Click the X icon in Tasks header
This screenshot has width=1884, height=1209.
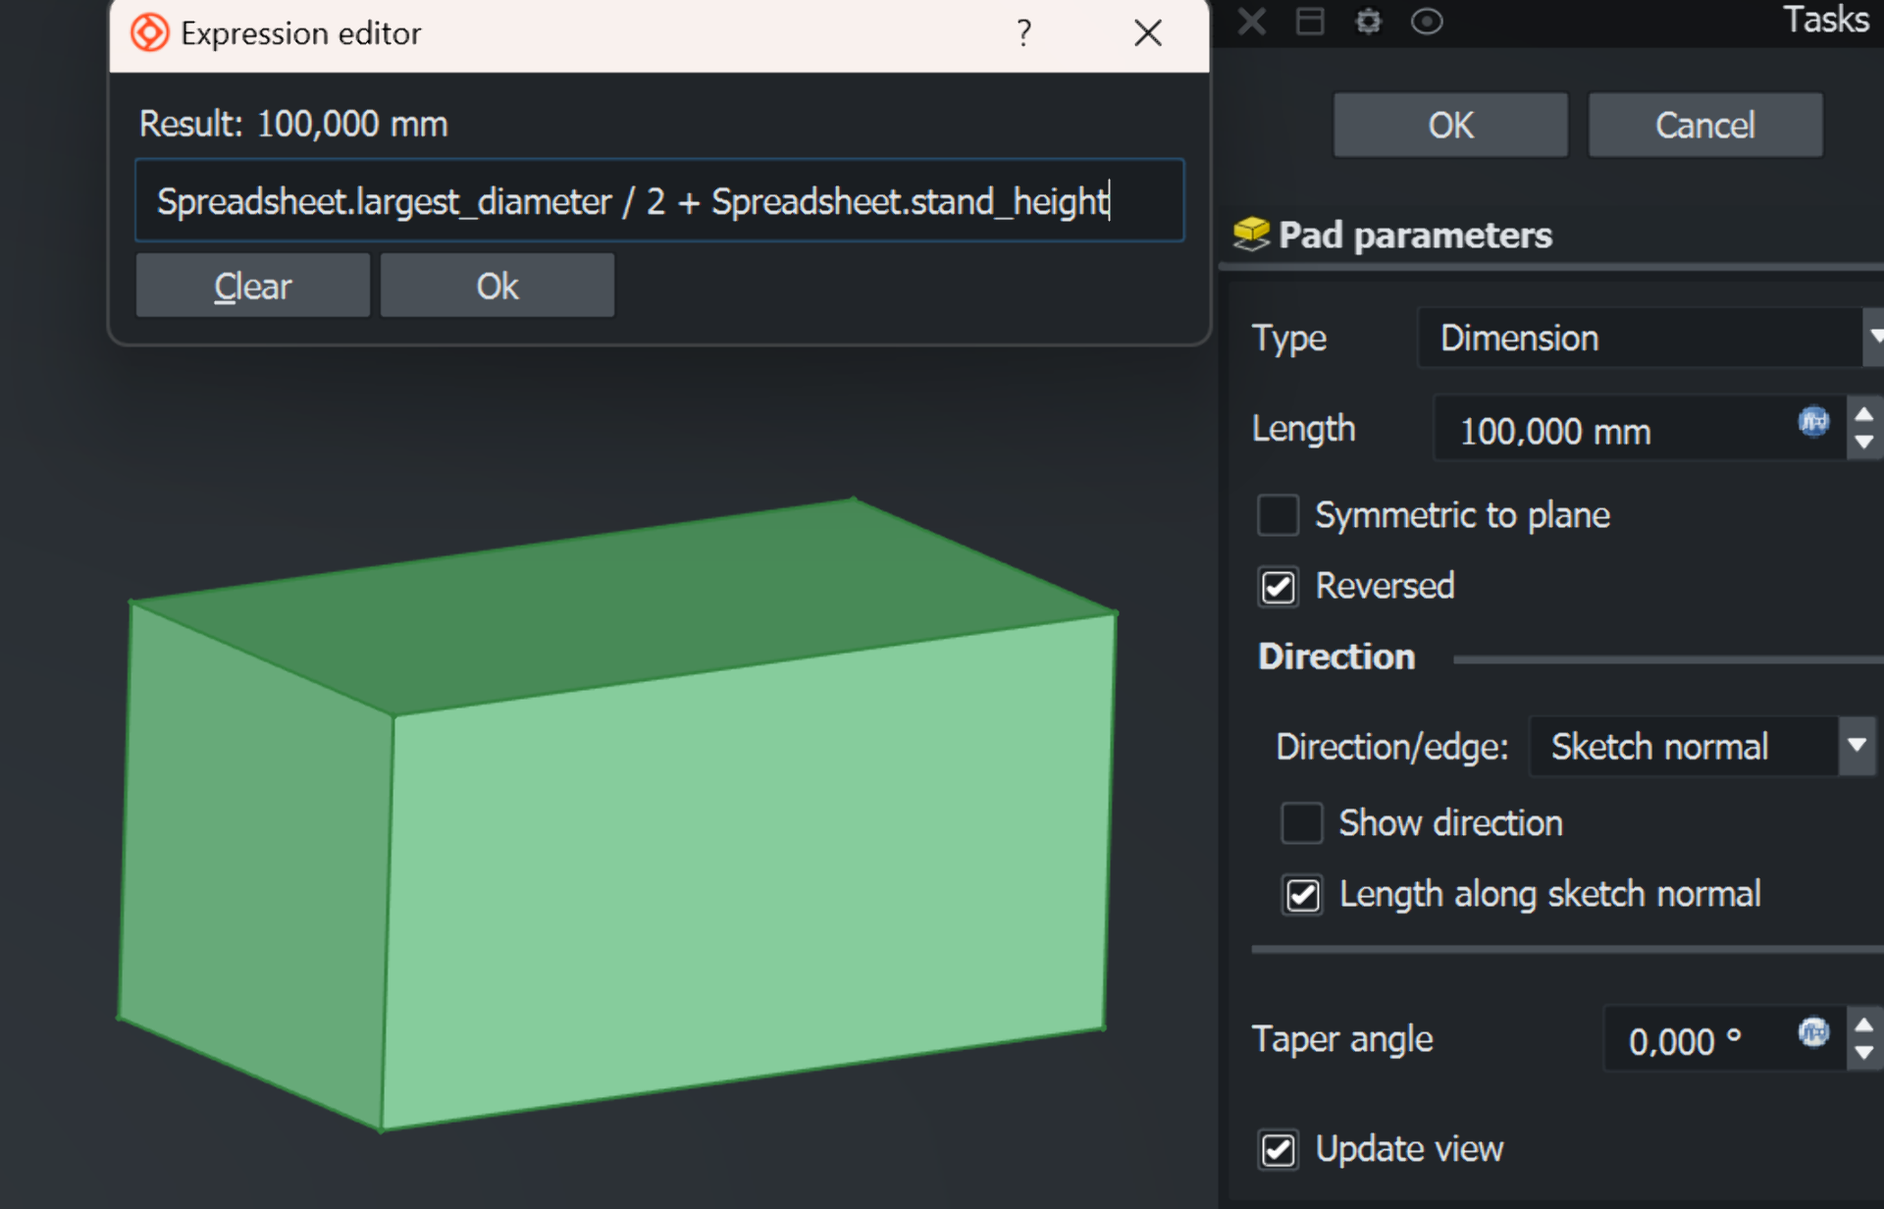(x=1252, y=22)
